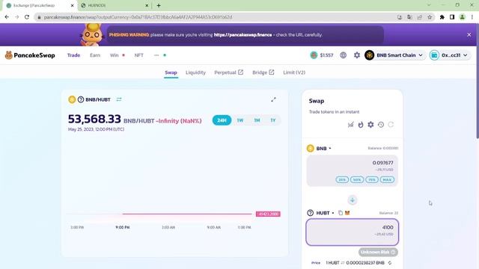Click the PancakeSwap logo

30,55
